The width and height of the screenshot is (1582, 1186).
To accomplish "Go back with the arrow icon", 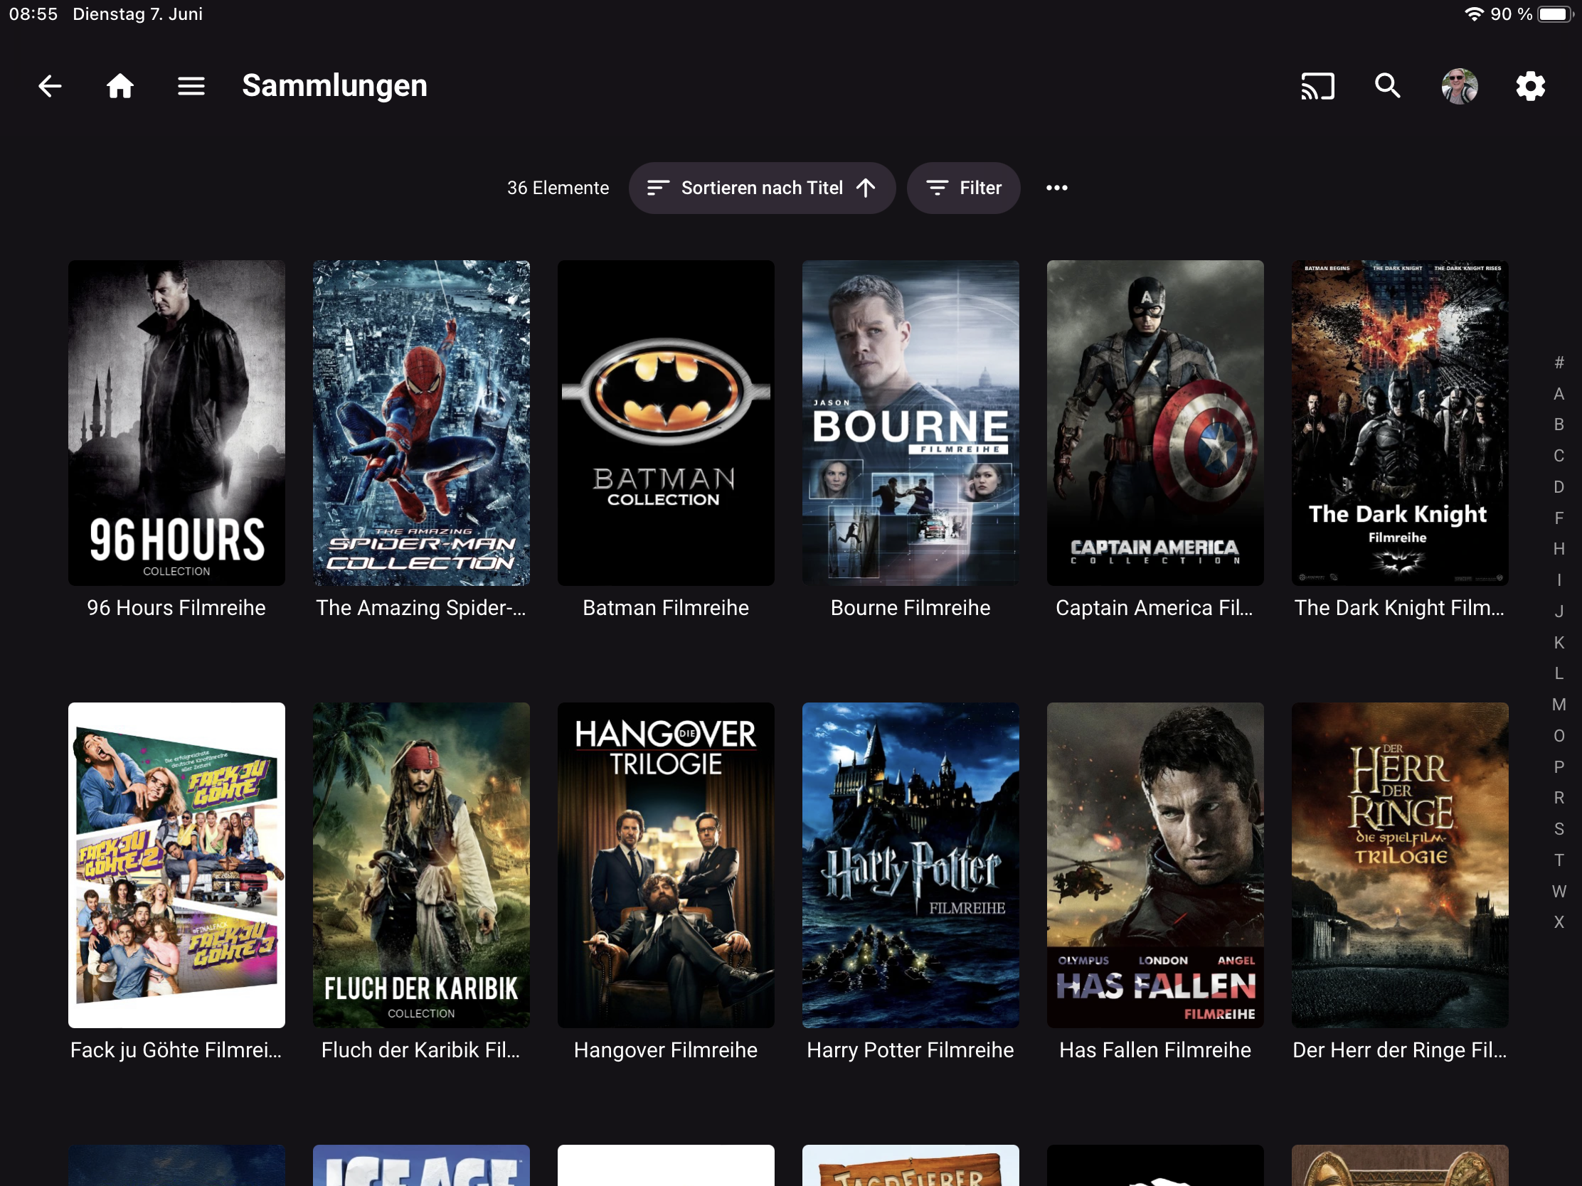I will [50, 87].
